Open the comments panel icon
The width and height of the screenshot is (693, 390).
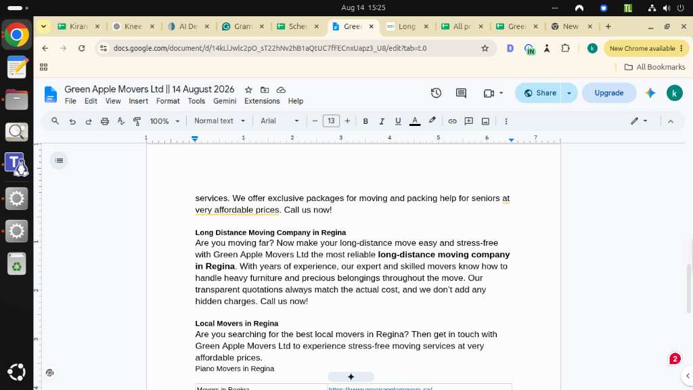461,93
